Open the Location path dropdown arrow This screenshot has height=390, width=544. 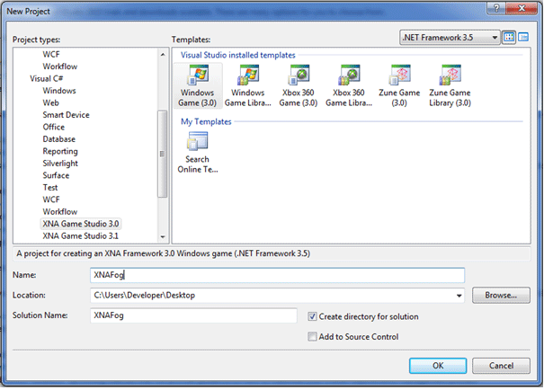point(459,296)
